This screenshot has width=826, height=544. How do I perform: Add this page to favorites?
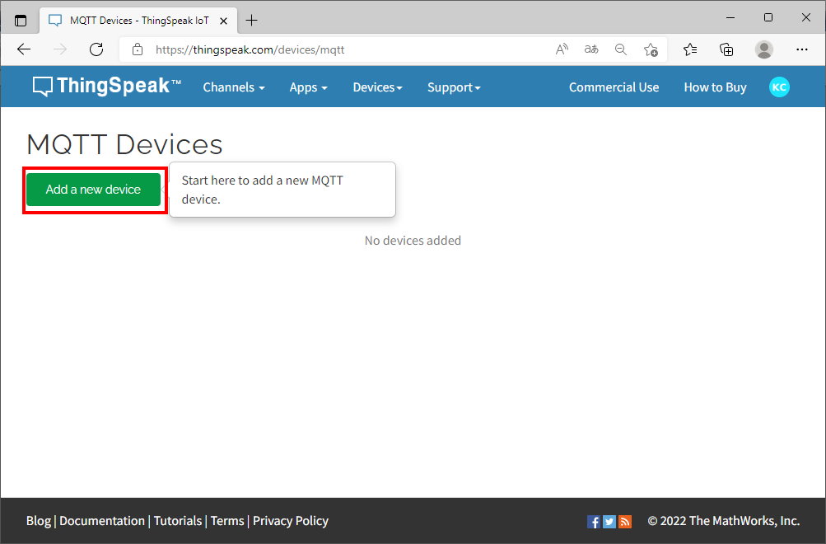(651, 49)
